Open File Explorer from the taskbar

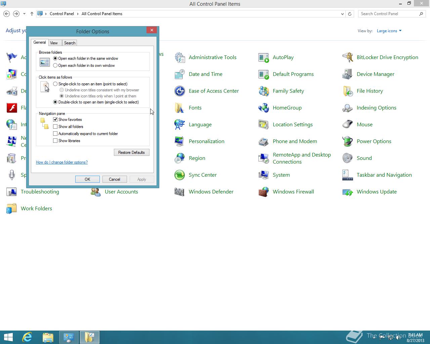click(x=48, y=337)
